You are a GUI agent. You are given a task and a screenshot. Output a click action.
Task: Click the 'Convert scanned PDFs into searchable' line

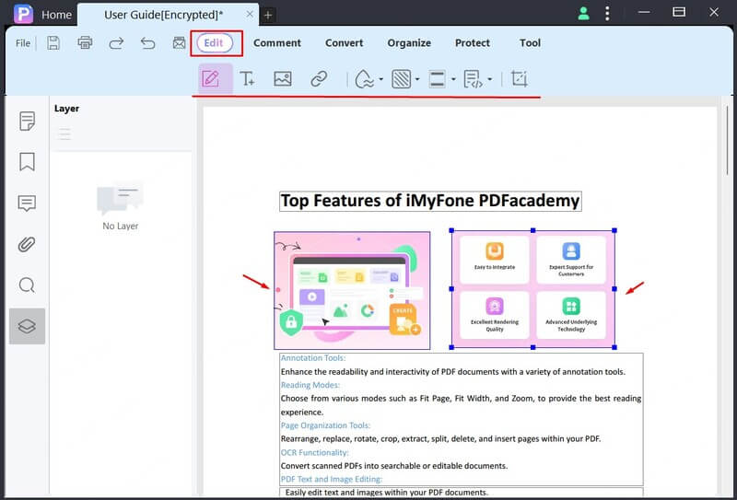tap(394, 466)
